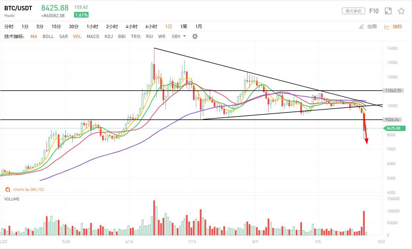Select the 5分 interval
The width and height of the screenshot is (412, 249).
[x=40, y=26]
